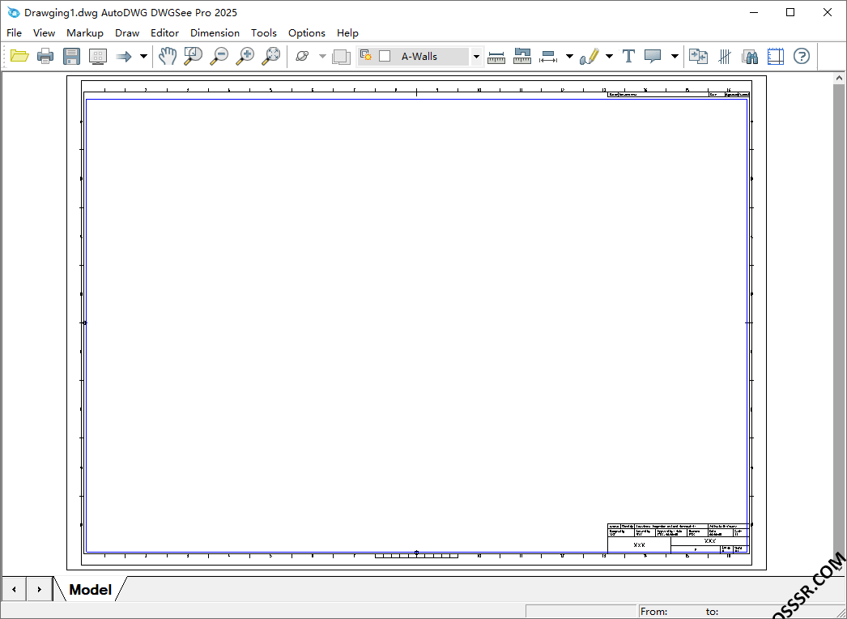Switch to the Model layout tab
The image size is (847, 619).
tap(90, 589)
